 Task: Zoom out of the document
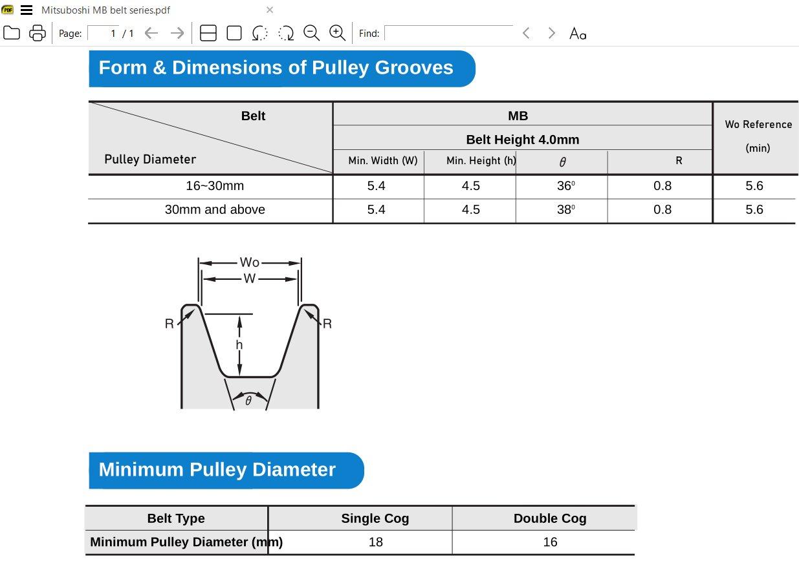(x=312, y=33)
